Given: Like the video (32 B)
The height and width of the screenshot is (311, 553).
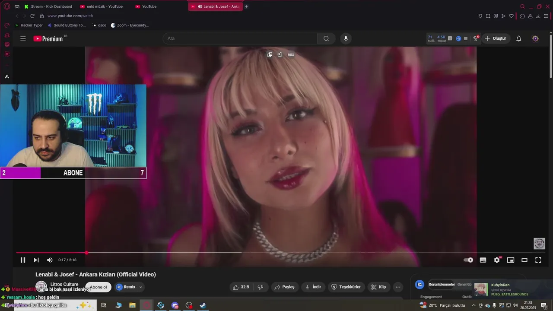Looking at the screenshot, I should coord(241,287).
